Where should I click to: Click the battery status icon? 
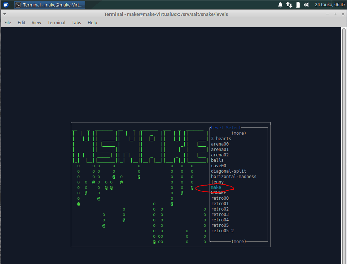pos(298,5)
